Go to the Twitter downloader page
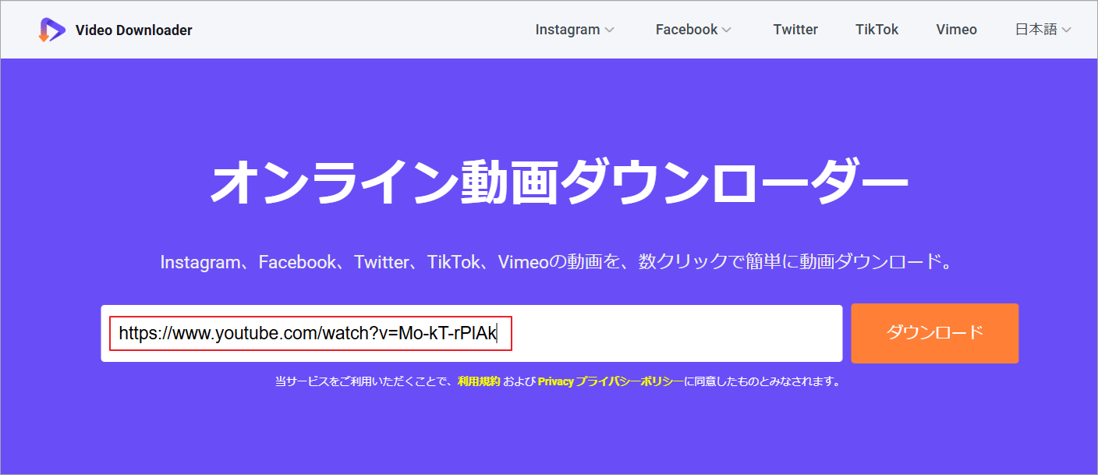The height and width of the screenshot is (475, 1098). coord(795,30)
